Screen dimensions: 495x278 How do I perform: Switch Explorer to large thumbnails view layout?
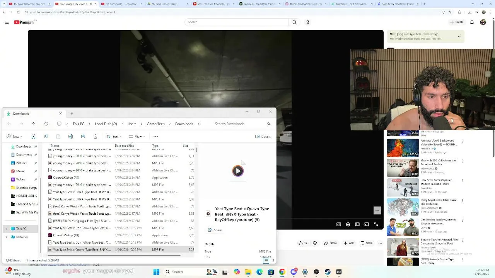click(272, 261)
